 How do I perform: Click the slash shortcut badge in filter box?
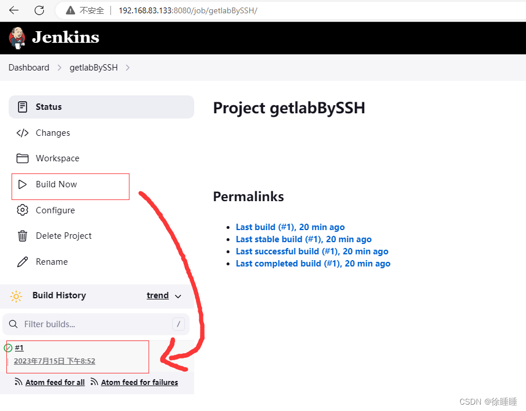pyautogui.click(x=179, y=324)
